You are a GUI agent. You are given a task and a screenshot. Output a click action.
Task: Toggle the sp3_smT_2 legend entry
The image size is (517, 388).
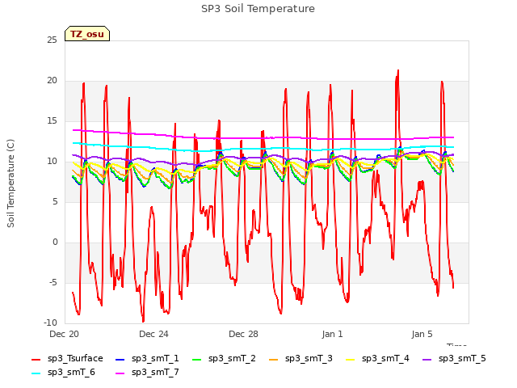click(x=224, y=359)
